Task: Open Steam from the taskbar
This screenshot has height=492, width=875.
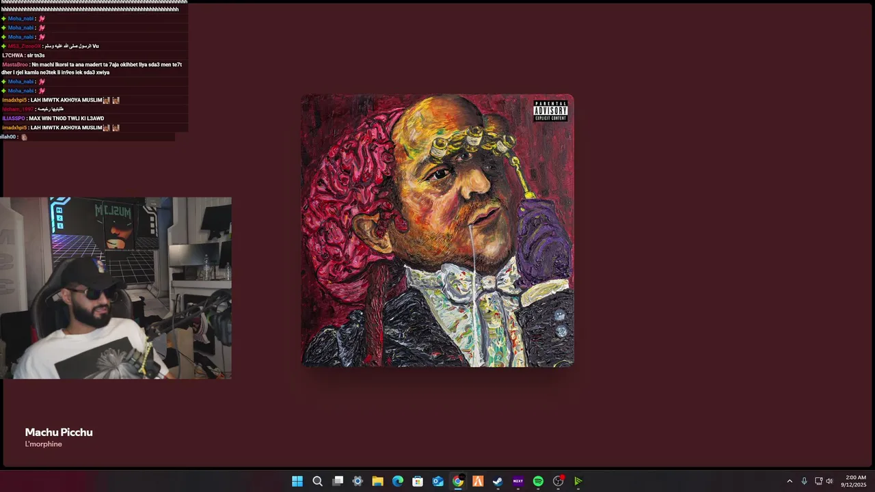Action: 498,481
